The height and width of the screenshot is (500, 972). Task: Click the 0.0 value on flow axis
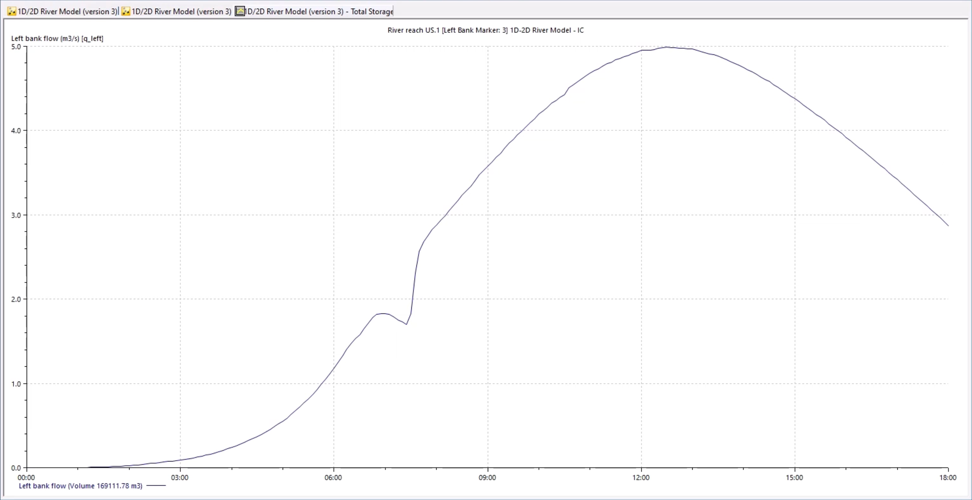(16, 468)
